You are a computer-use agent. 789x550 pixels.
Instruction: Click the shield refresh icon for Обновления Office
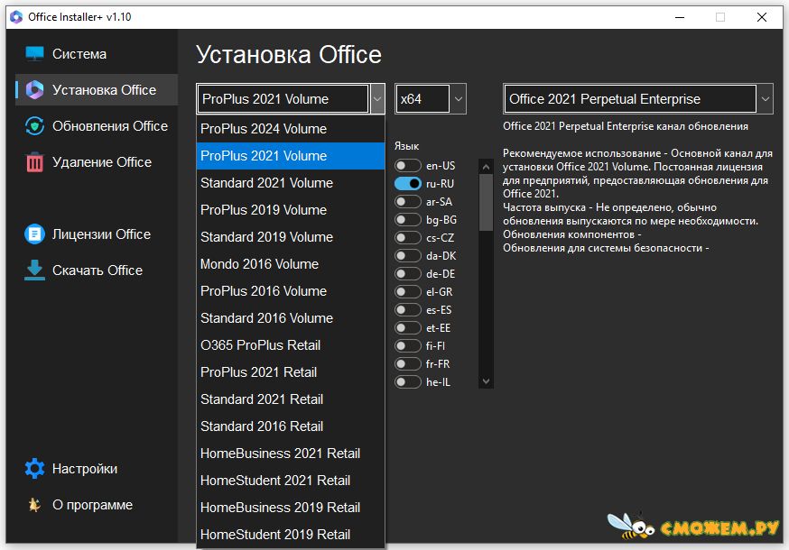tap(34, 125)
